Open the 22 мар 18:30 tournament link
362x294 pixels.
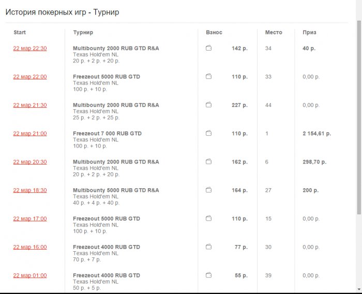(30, 190)
